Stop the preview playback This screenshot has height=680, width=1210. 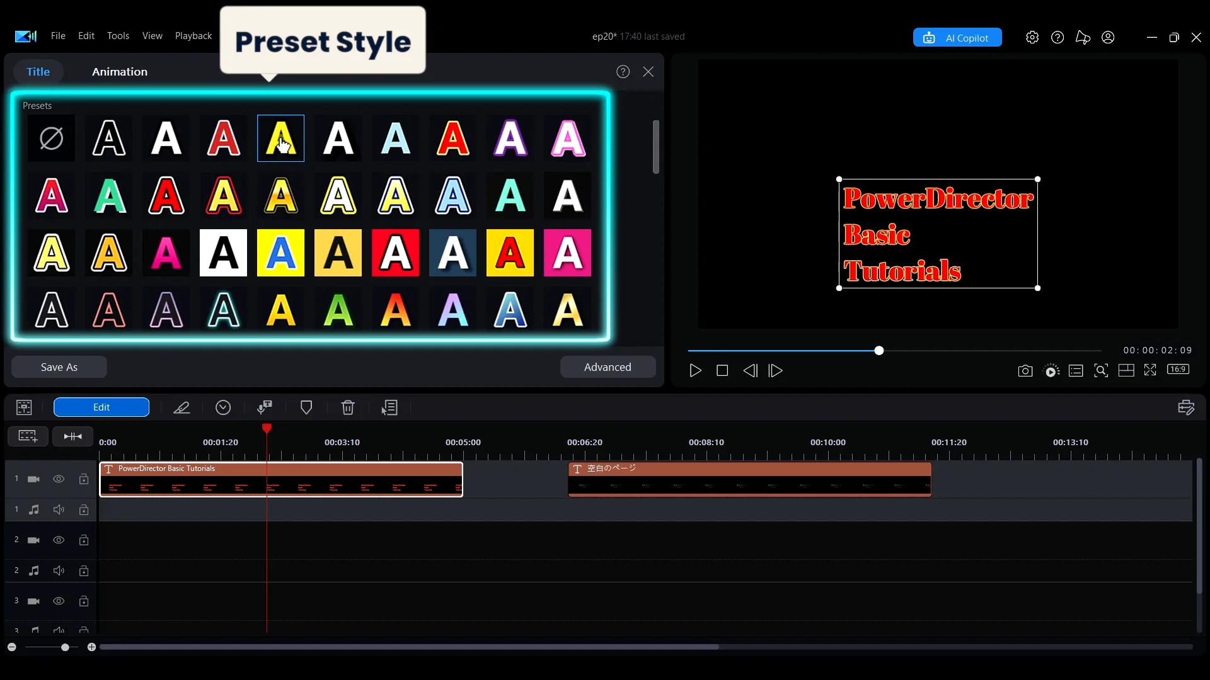pyautogui.click(x=722, y=371)
